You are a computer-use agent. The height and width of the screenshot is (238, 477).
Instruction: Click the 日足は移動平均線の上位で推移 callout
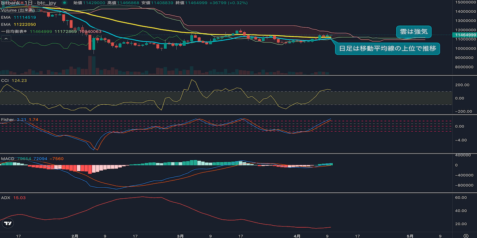click(x=388, y=49)
